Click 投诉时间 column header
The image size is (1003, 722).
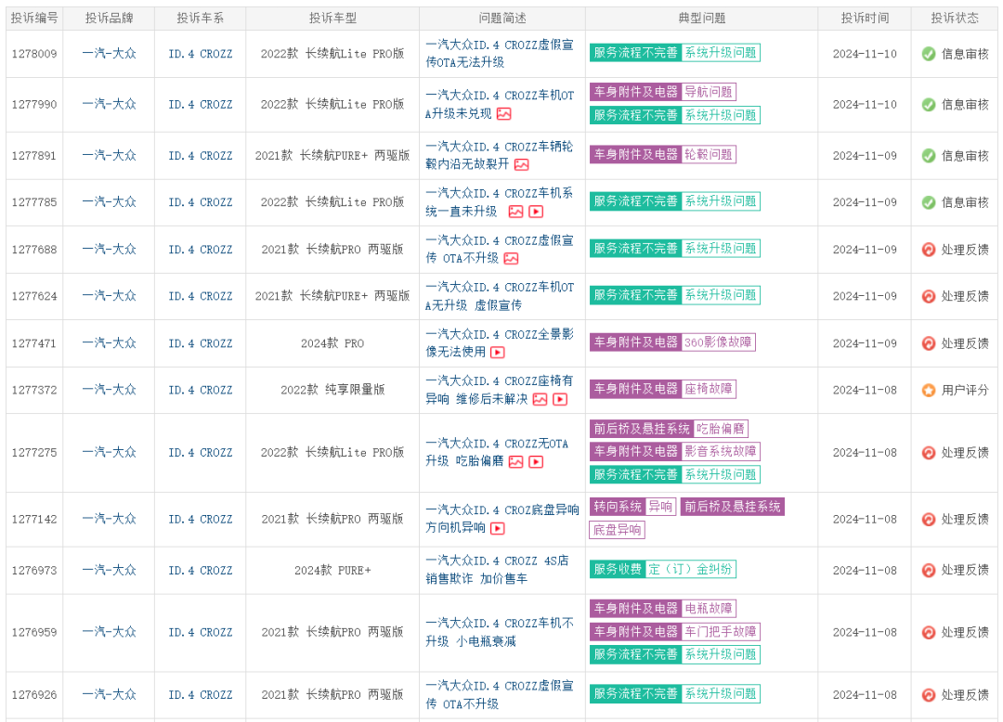pos(865,18)
